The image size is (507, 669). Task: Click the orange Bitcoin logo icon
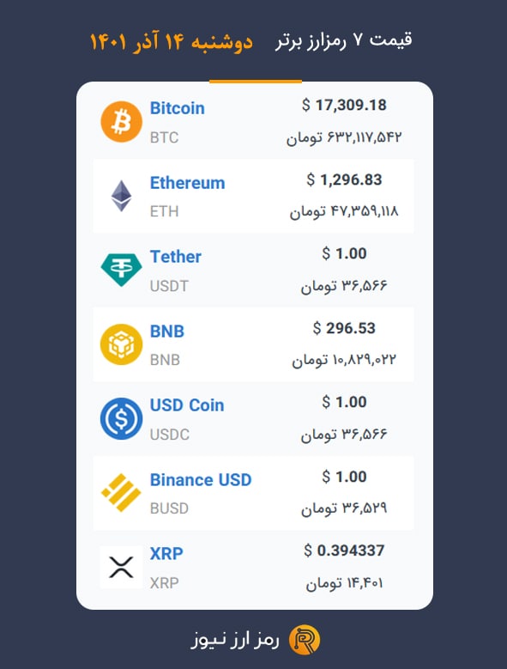(x=122, y=122)
